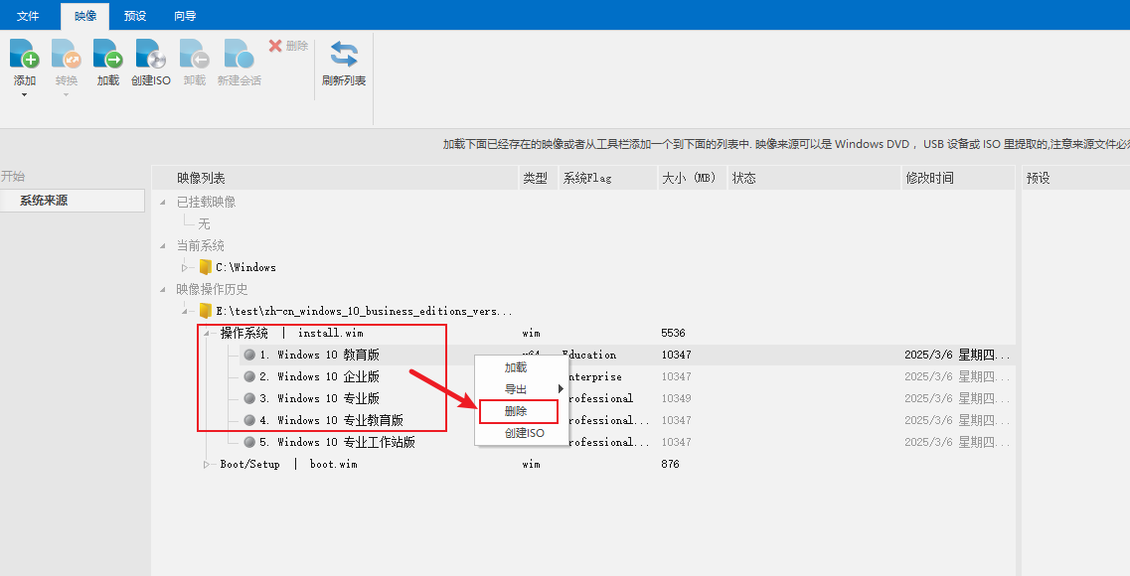1130x576 pixels.
Task: Click the 映像列表 column header
Action: (x=335, y=178)
